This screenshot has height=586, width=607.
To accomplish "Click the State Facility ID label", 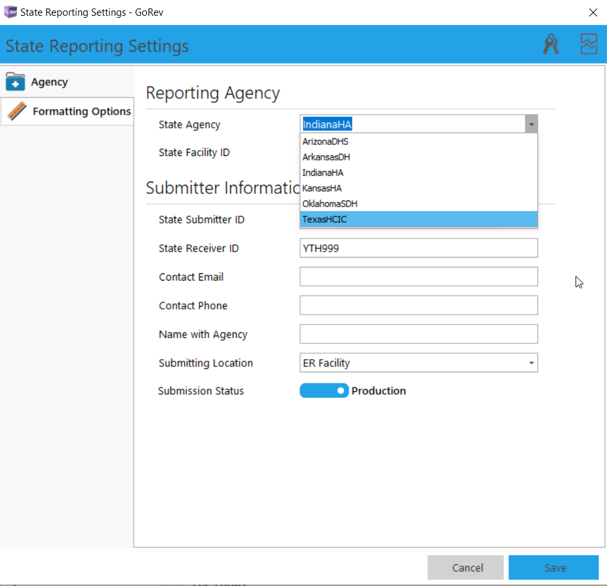I will pos(194,153).
